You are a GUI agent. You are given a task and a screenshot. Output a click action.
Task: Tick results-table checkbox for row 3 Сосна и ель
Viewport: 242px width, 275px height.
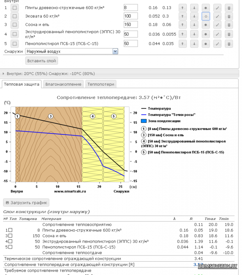10,235
